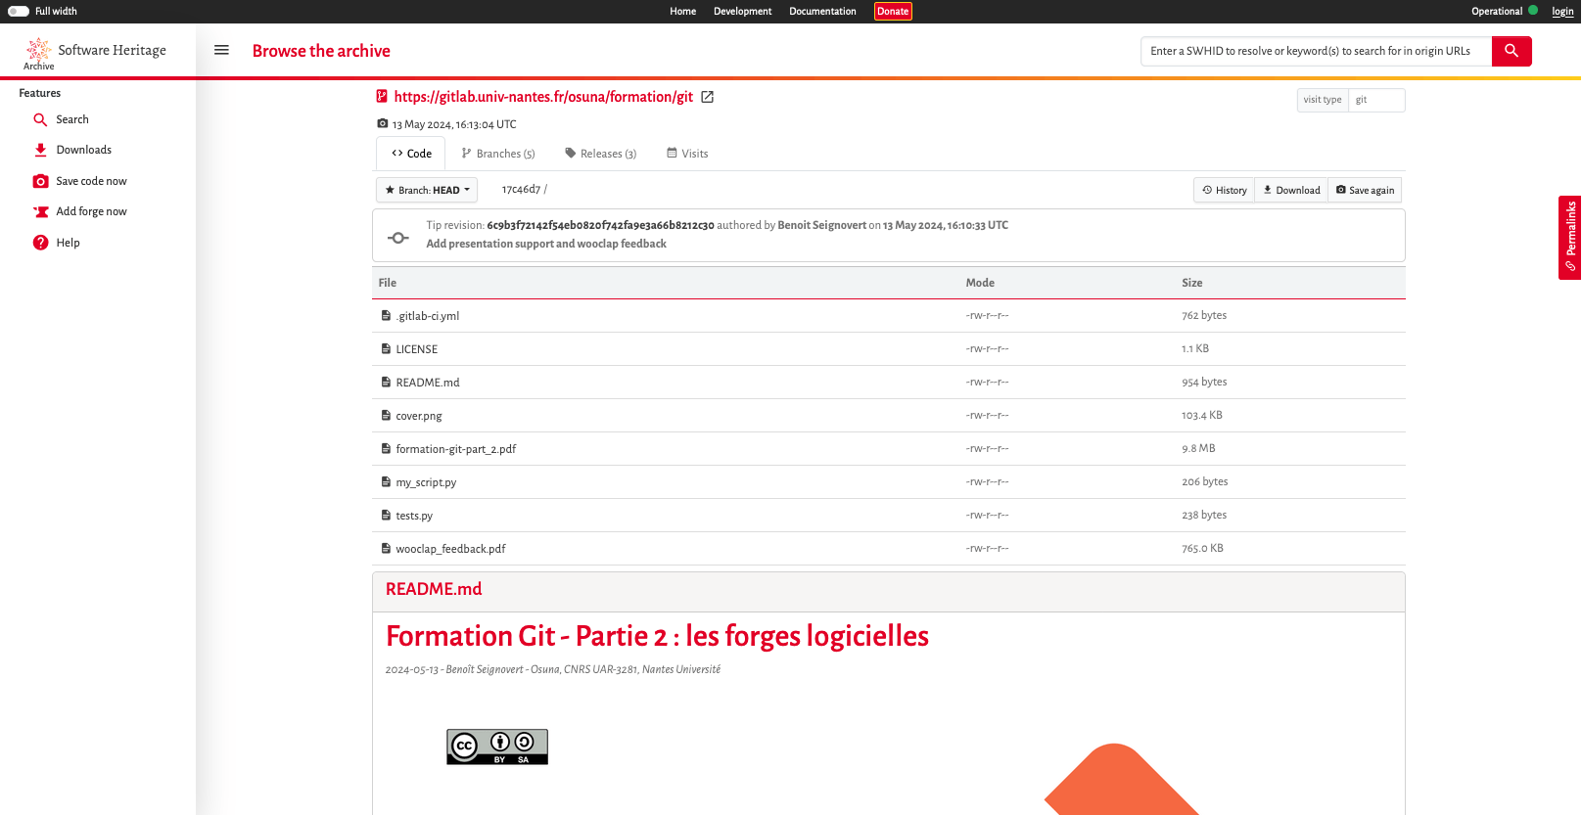Toggle the hamburger sidebar menu
Viewport: 1582px width, 815px height.
221,50
